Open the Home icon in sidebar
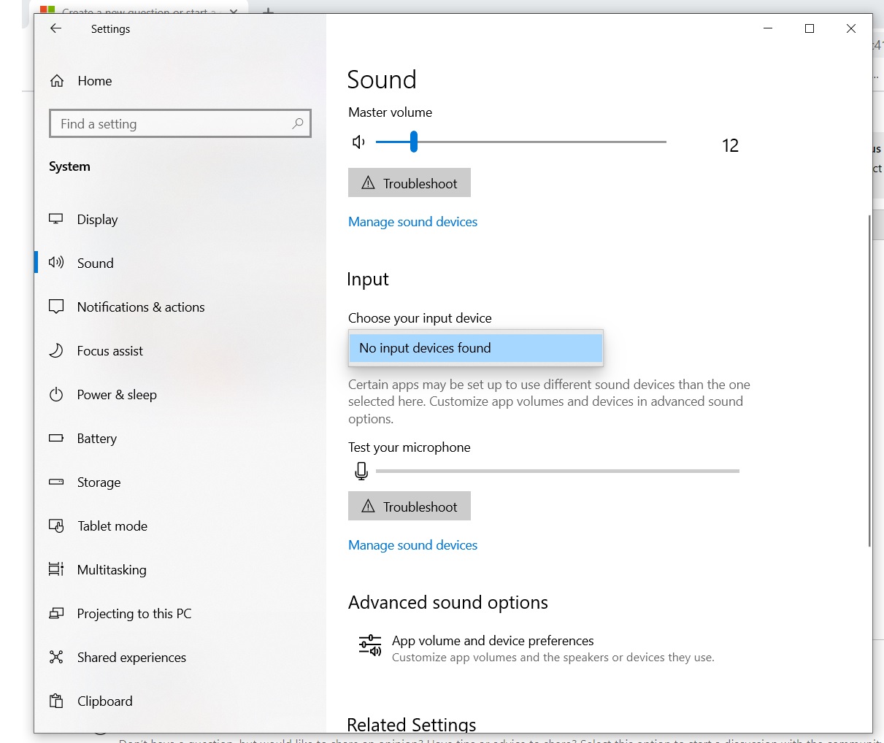This screenshot has height=743, width=884. [x=57, y=81]
